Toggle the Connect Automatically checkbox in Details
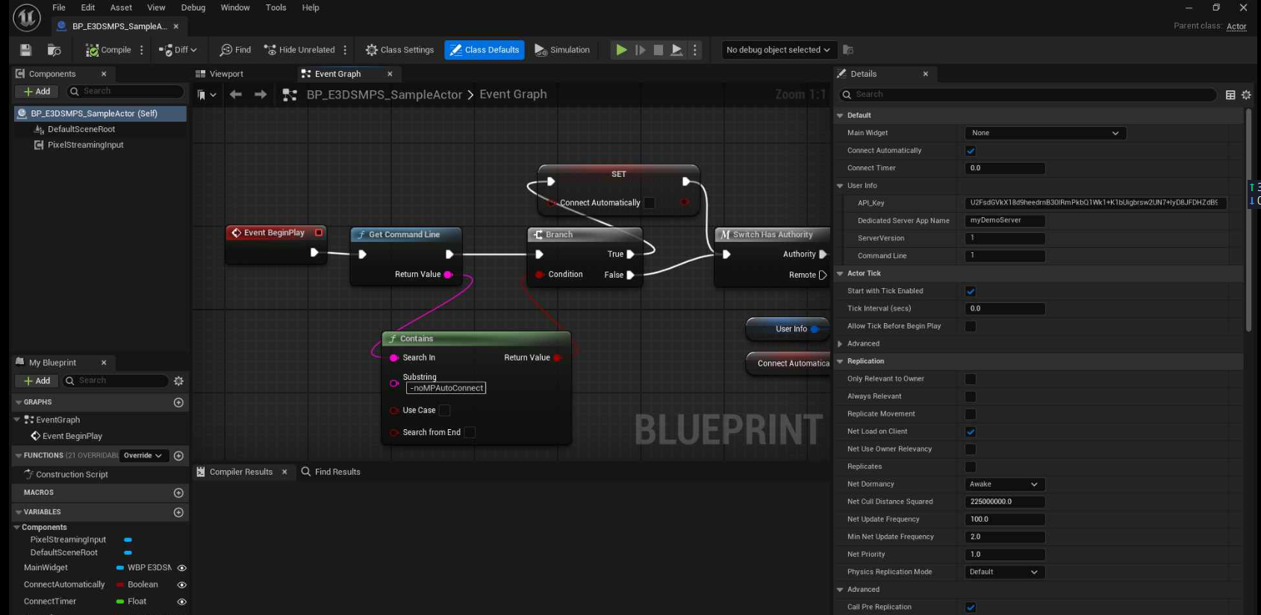1261x615 pixels. 971,151
